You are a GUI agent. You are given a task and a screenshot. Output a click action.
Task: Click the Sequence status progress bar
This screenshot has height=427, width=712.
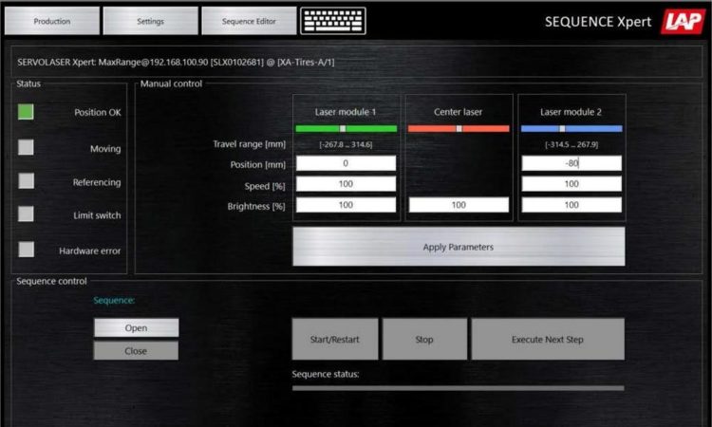tap(459, 388)
